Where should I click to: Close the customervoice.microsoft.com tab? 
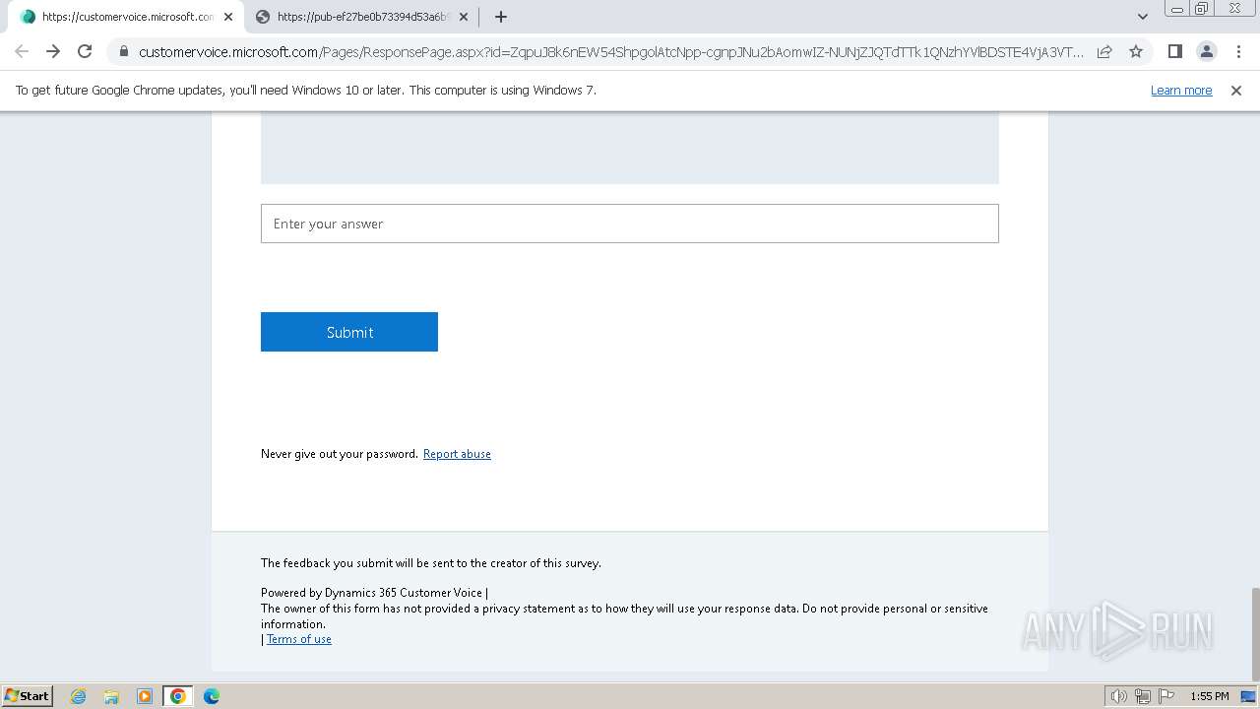pos(228,17)
